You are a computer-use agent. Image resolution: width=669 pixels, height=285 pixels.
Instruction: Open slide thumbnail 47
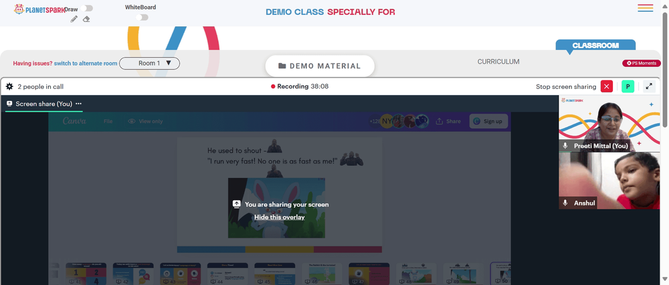369,274
